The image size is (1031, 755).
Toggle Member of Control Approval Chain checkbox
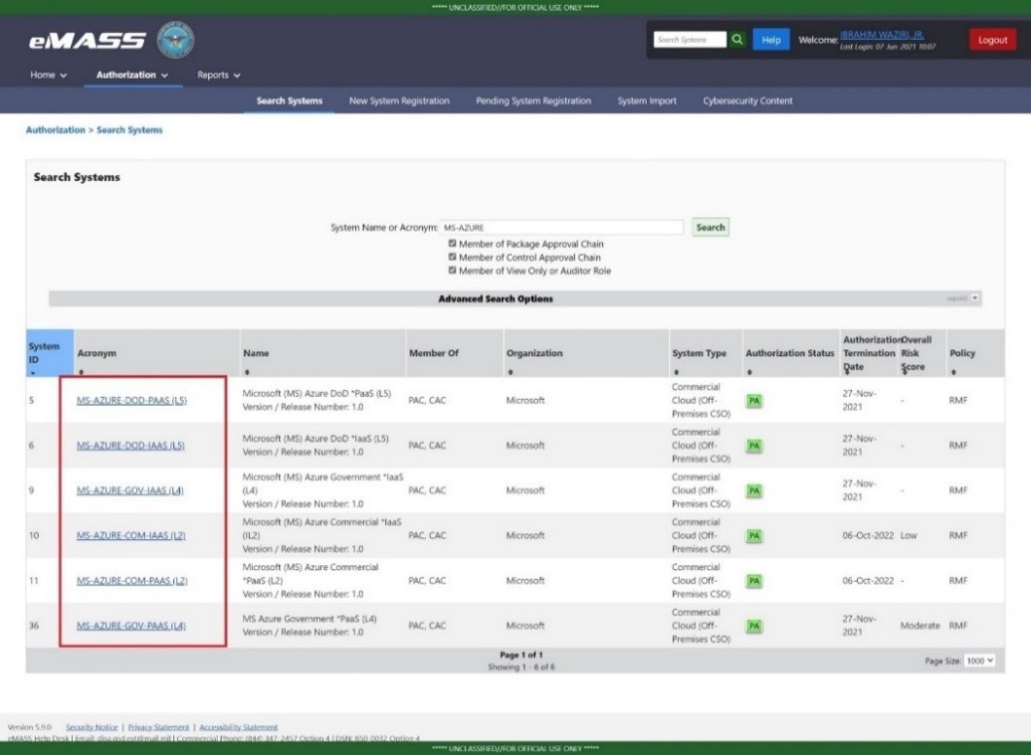(x=452, y=257)
